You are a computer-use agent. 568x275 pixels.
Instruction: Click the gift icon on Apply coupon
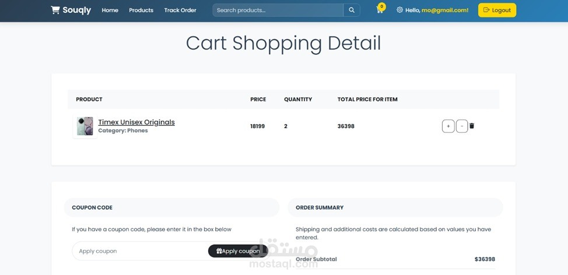pos(219,251)
